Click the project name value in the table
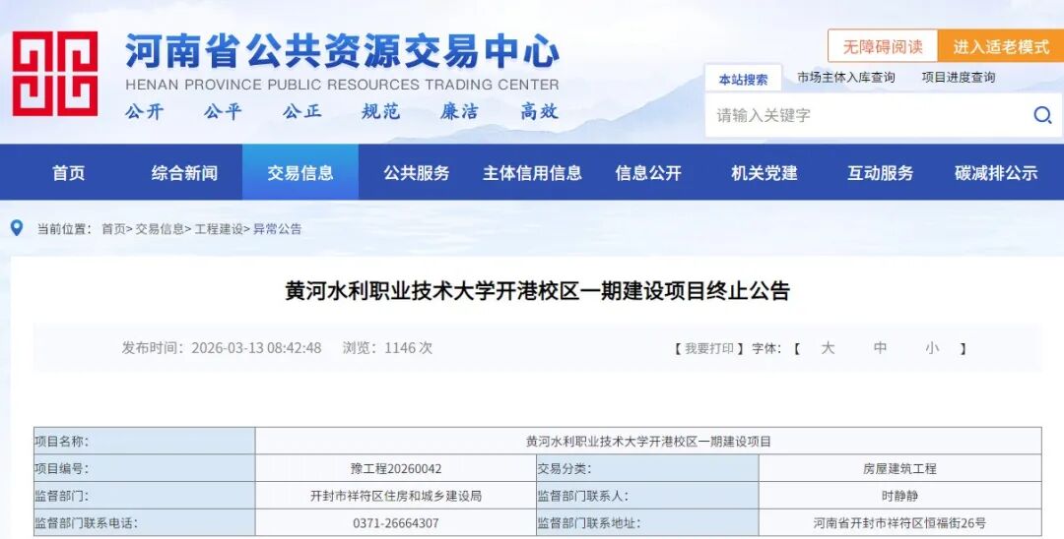This screenshot has height=539, width=1064. (x=648, y=442)
